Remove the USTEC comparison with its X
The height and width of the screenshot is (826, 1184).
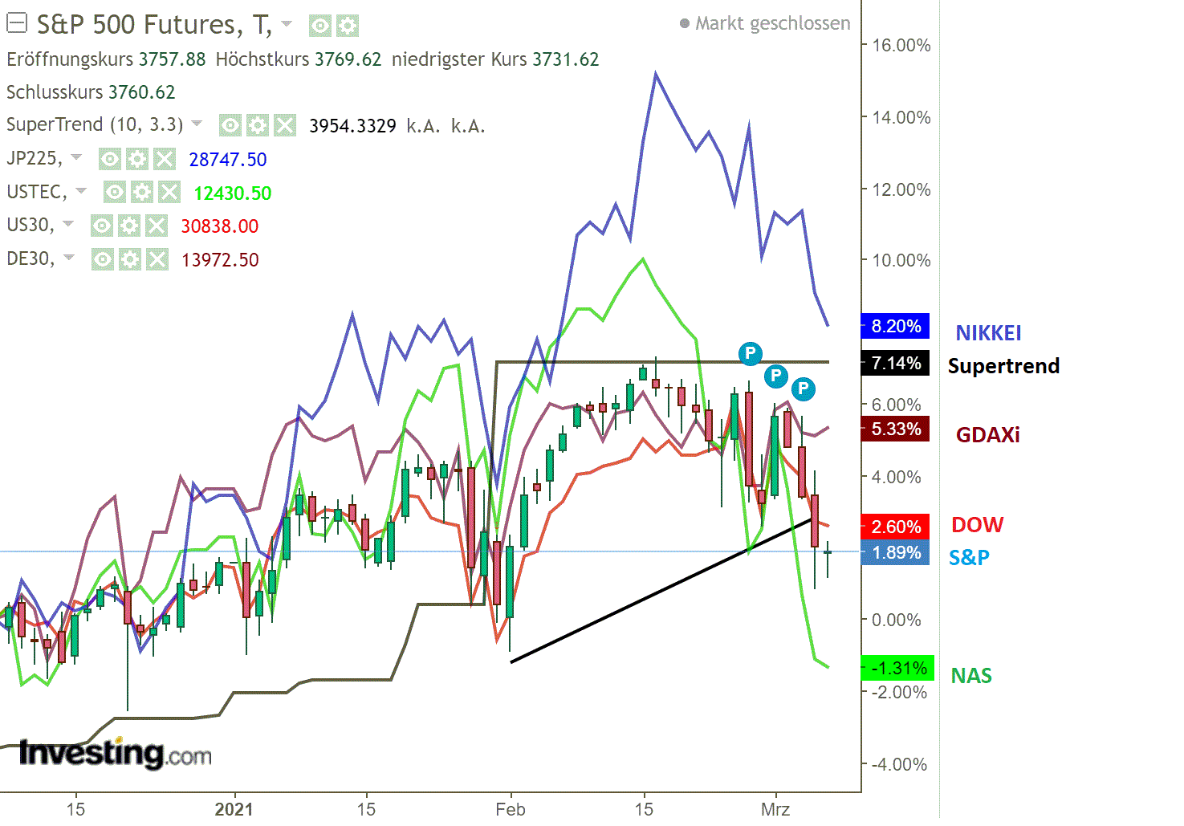tap(169, 192)
